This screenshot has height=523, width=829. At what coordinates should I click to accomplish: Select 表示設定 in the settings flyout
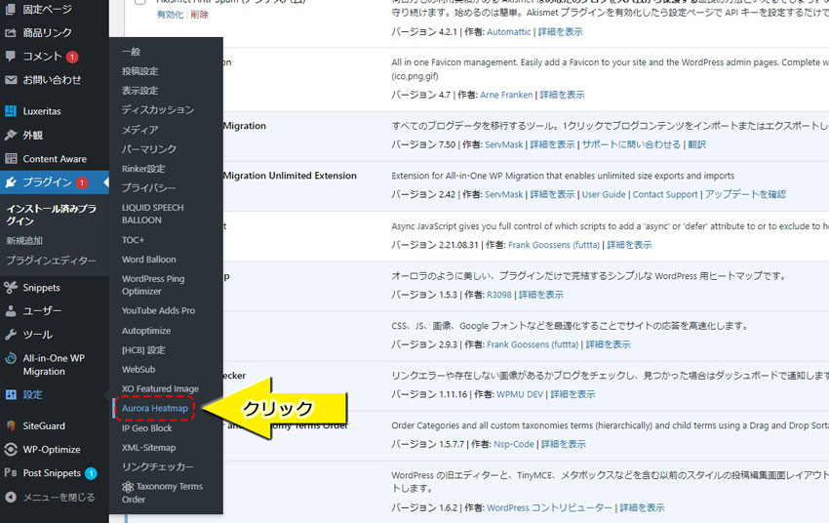pos(140,91)
